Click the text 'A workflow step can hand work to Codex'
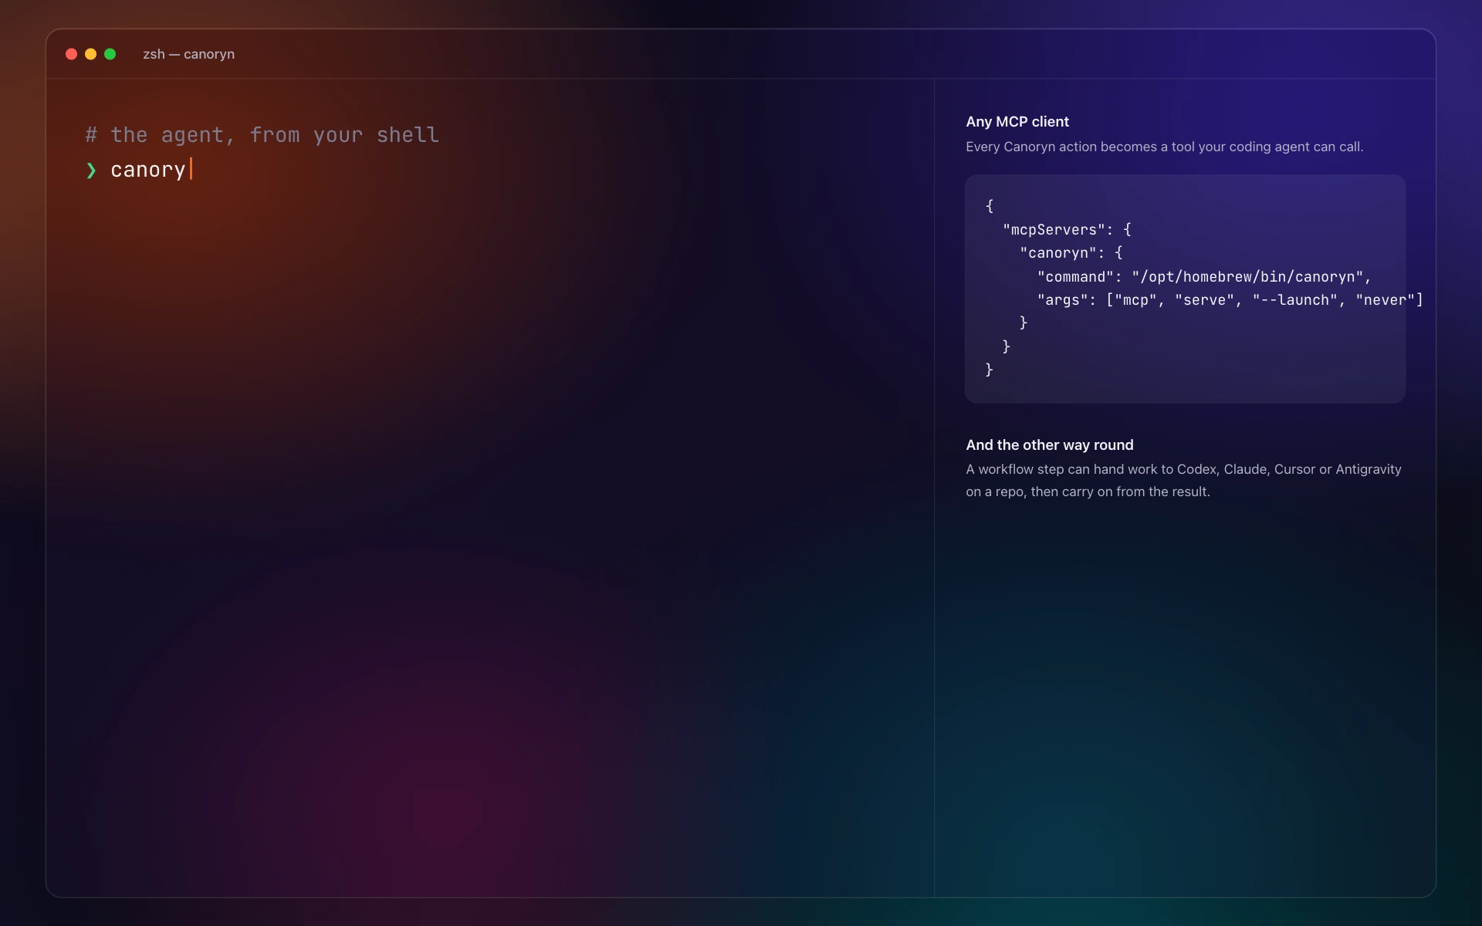1482x926 pixels. point(1091,469)
